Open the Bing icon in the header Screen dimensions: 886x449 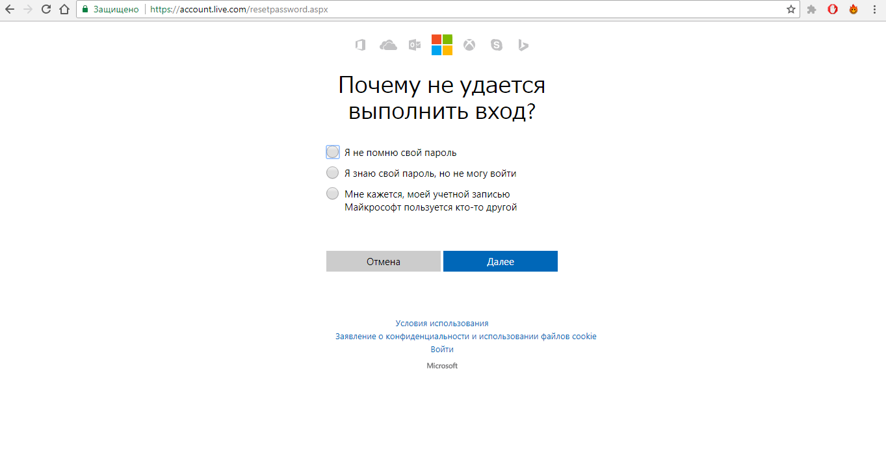point(523,45)
